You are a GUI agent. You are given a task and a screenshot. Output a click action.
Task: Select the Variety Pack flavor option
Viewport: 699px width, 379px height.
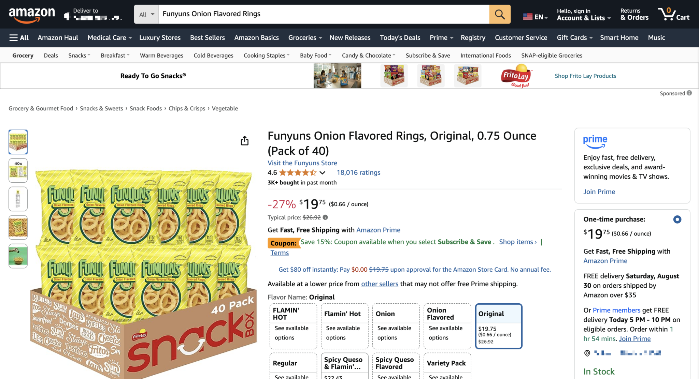(x=447, y=363)
